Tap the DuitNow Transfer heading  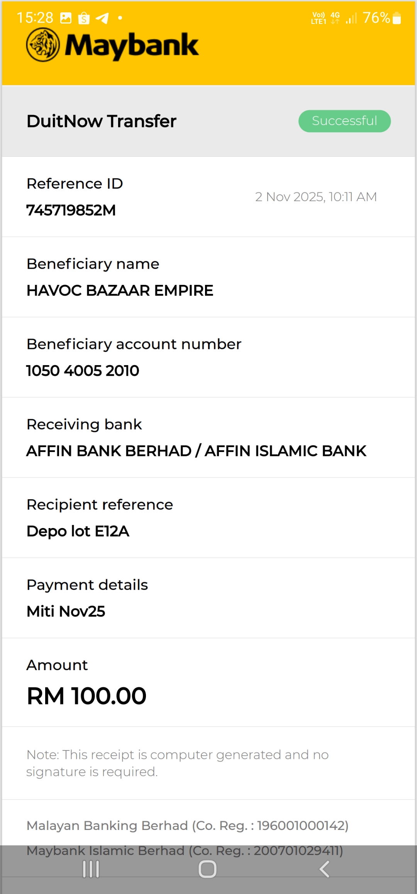[102, 121]
